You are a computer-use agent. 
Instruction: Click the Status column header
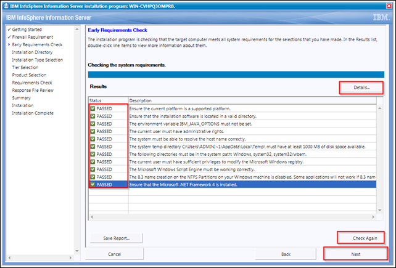108,100
